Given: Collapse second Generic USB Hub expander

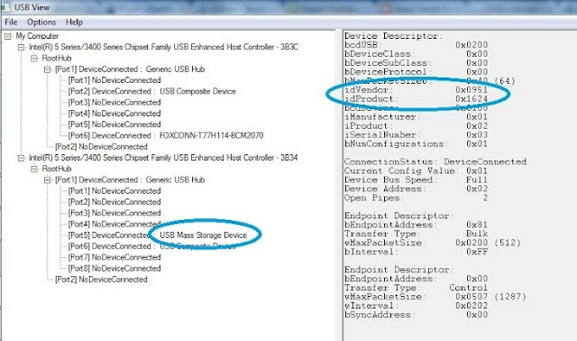Looking at the screenshot, I should click(x=47, y=180).
